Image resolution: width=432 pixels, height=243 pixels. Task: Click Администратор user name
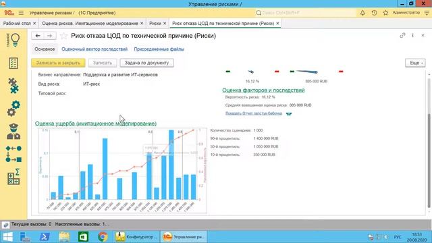coord(406,13)
